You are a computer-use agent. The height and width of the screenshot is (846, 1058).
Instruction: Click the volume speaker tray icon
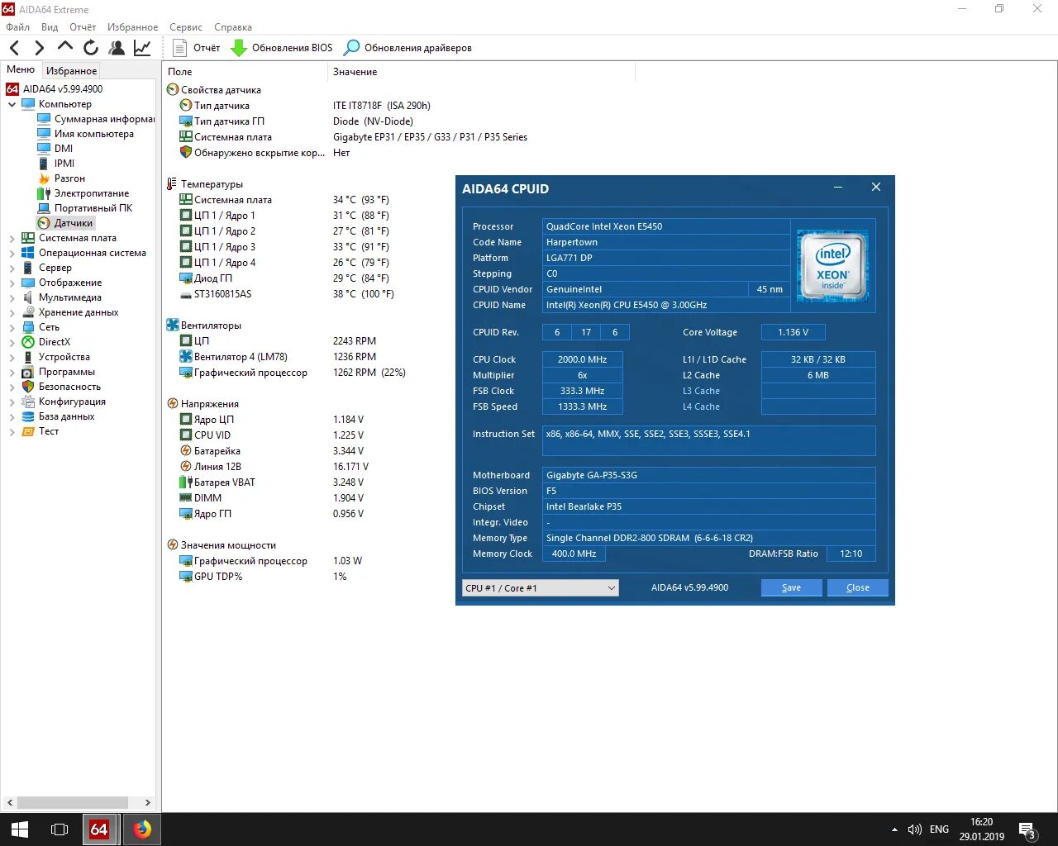914,829
